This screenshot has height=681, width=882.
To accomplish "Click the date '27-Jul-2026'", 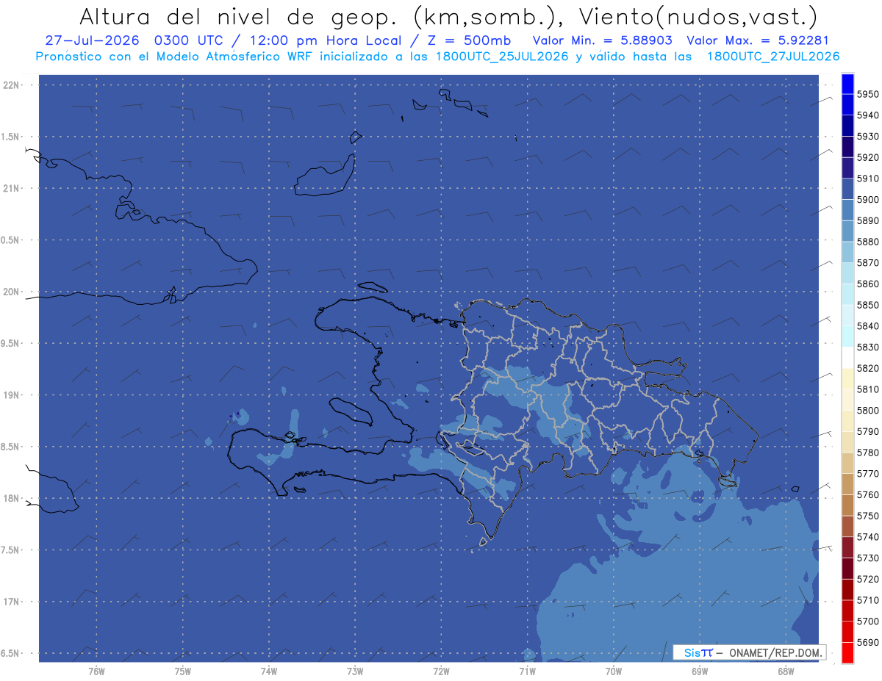I will click(x=92, y=41).
